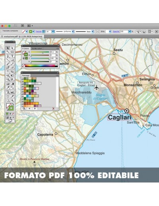The width and height of the screenshot is (159, 206).
Task: Switch to the Colore panel tab
Action: coord(26,49)
